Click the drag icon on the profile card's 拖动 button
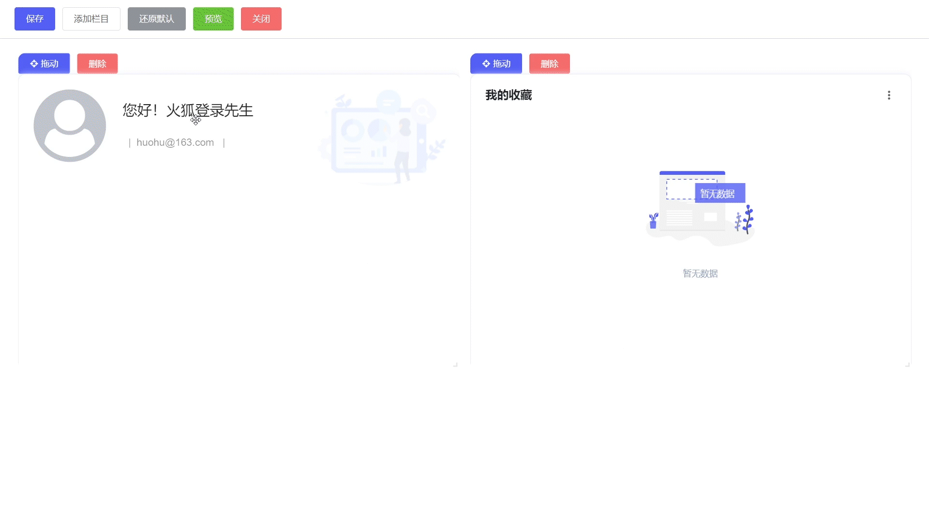This screenshot has width=929, height=523. click(34, 63)
